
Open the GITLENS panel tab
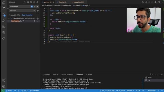point(89,74)
